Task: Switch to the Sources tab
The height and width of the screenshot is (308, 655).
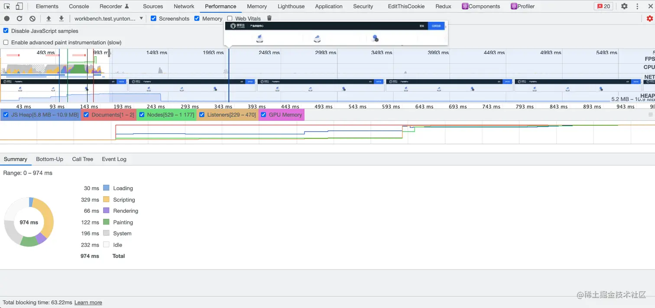Action: point(153,6)
